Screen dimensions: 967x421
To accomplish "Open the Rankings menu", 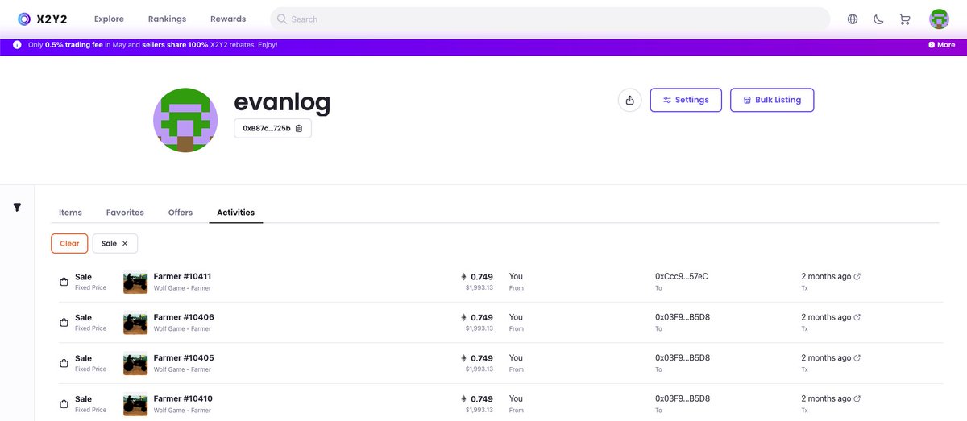I will 167,19.
